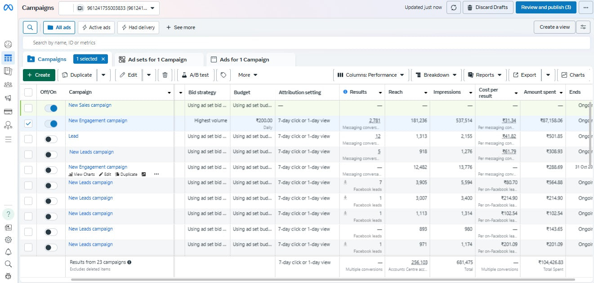Switch to Ads for 1 Campaign tab

tap(244, 60)
